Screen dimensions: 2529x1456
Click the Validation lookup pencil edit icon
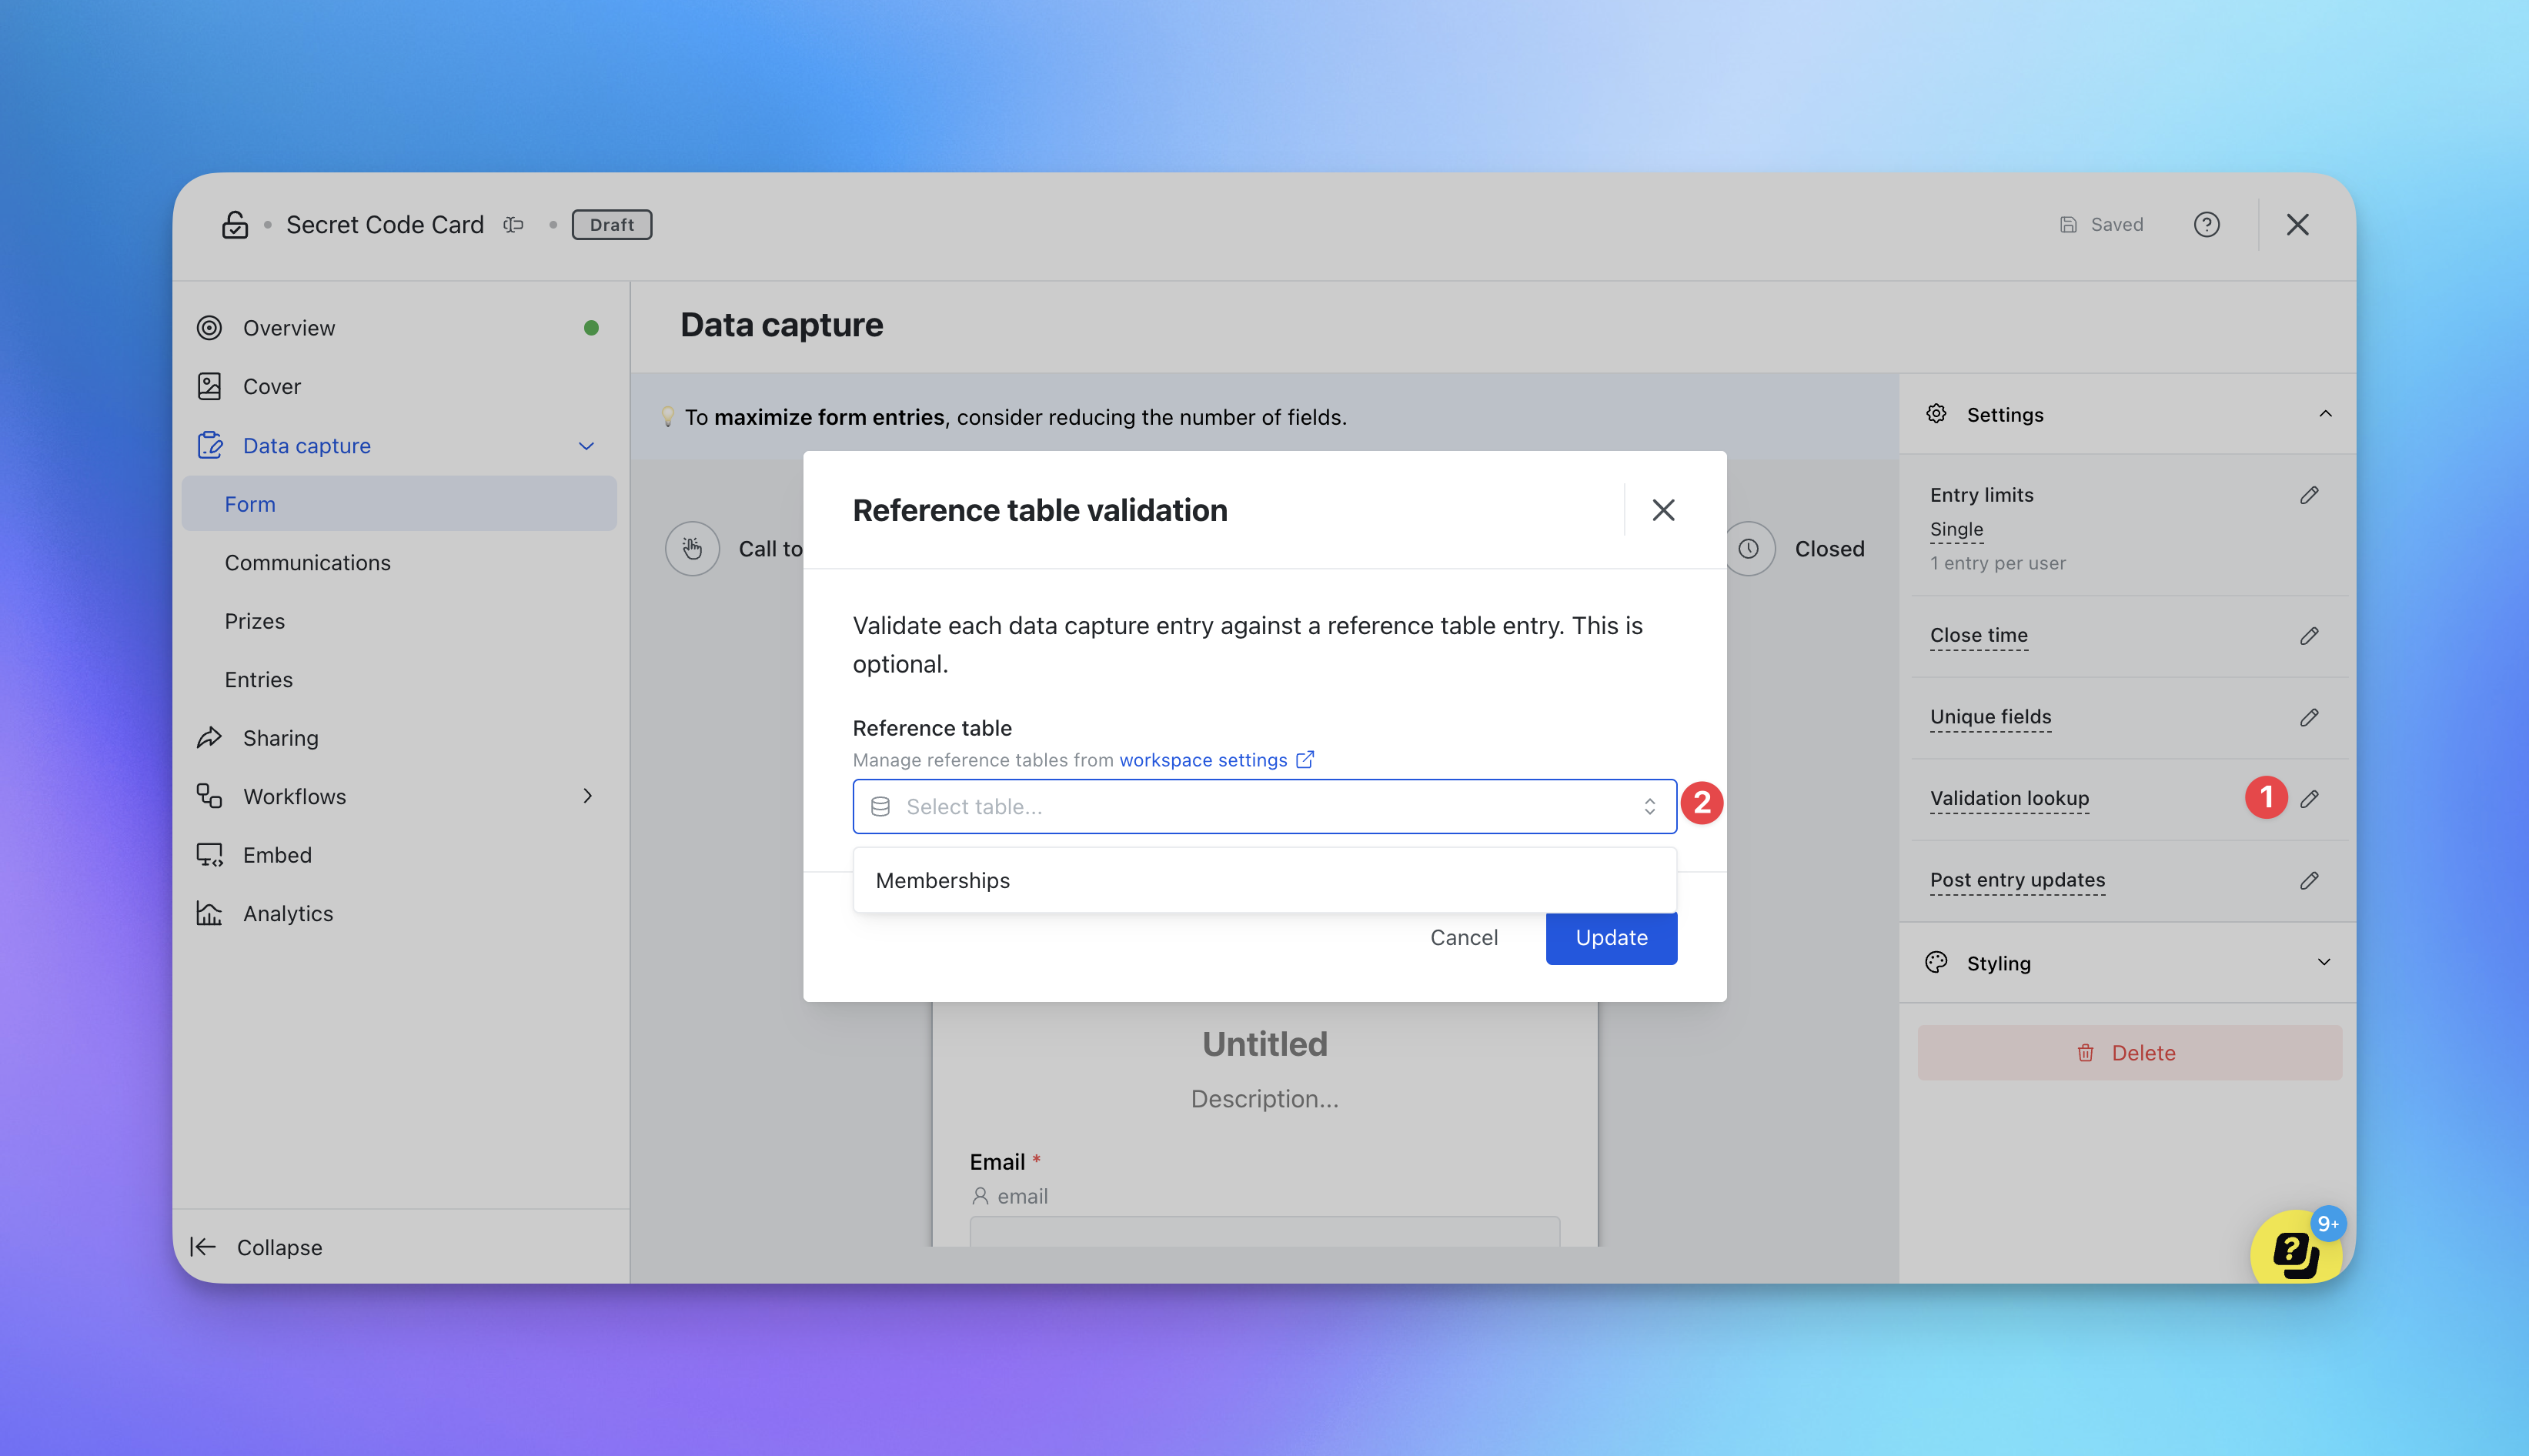pos(2309,798)
